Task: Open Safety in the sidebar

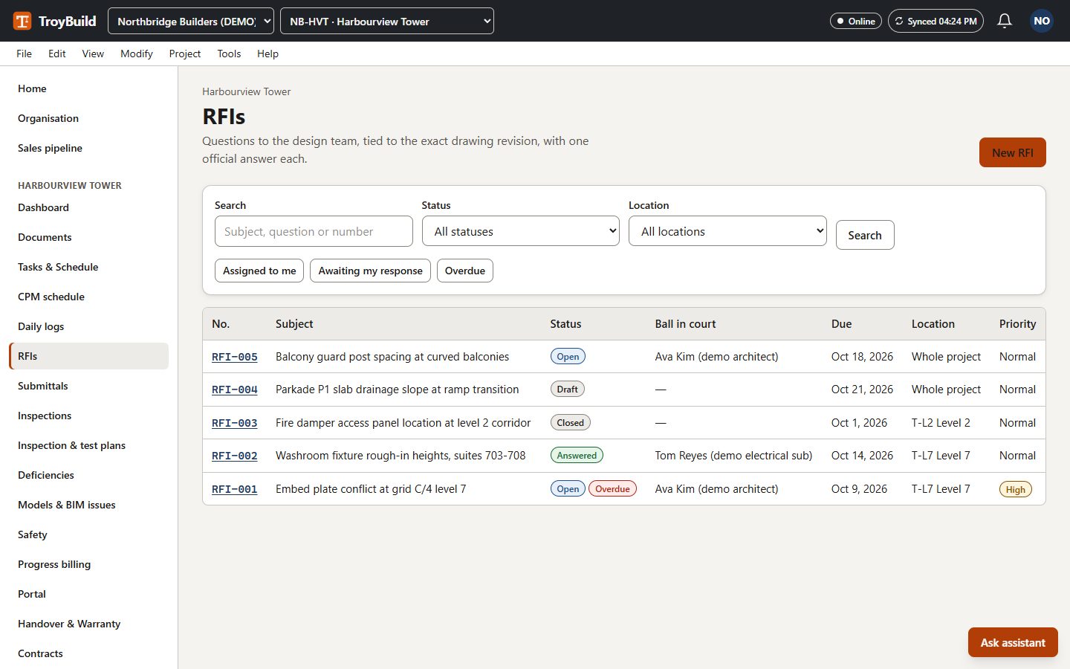Action: (89, 534)
